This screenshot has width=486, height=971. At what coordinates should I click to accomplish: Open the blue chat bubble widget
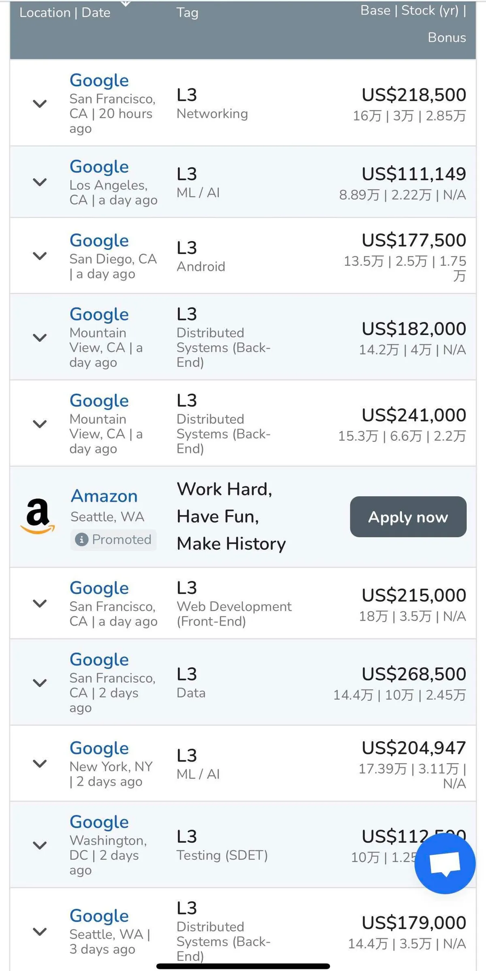[x=445, y=863]
